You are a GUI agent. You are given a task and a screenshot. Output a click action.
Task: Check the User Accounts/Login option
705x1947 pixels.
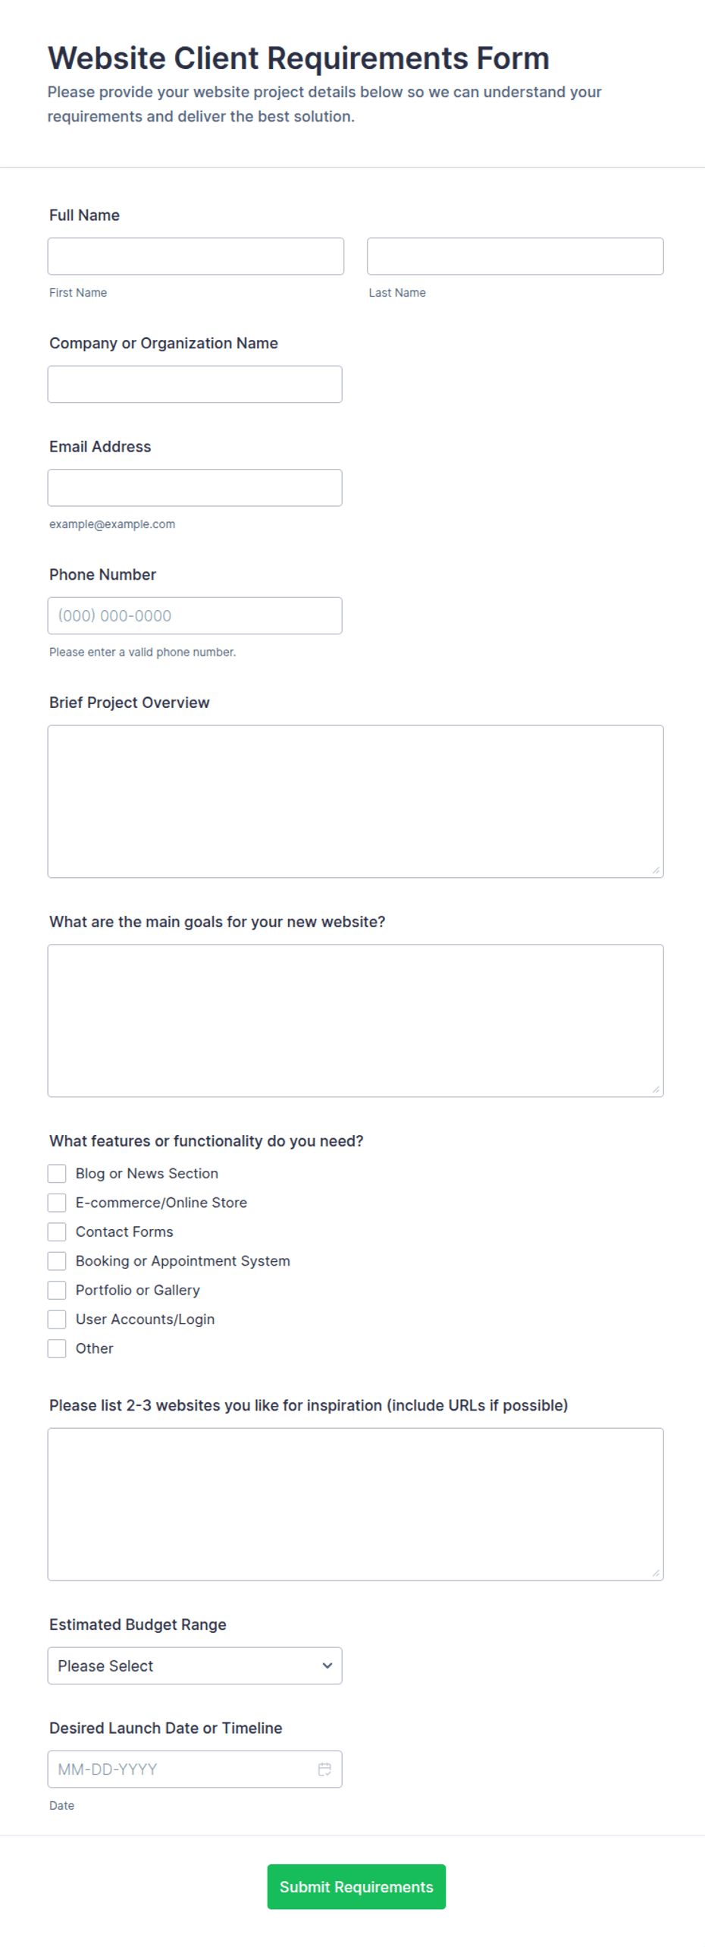57,1319
